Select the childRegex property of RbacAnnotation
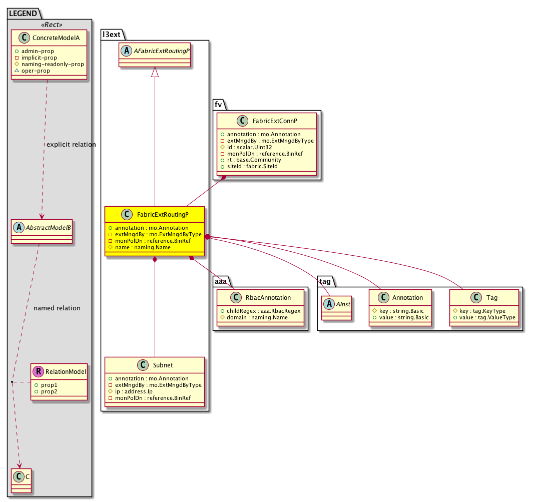Viewport: 533px width, 502px height. tap(261, 311)
